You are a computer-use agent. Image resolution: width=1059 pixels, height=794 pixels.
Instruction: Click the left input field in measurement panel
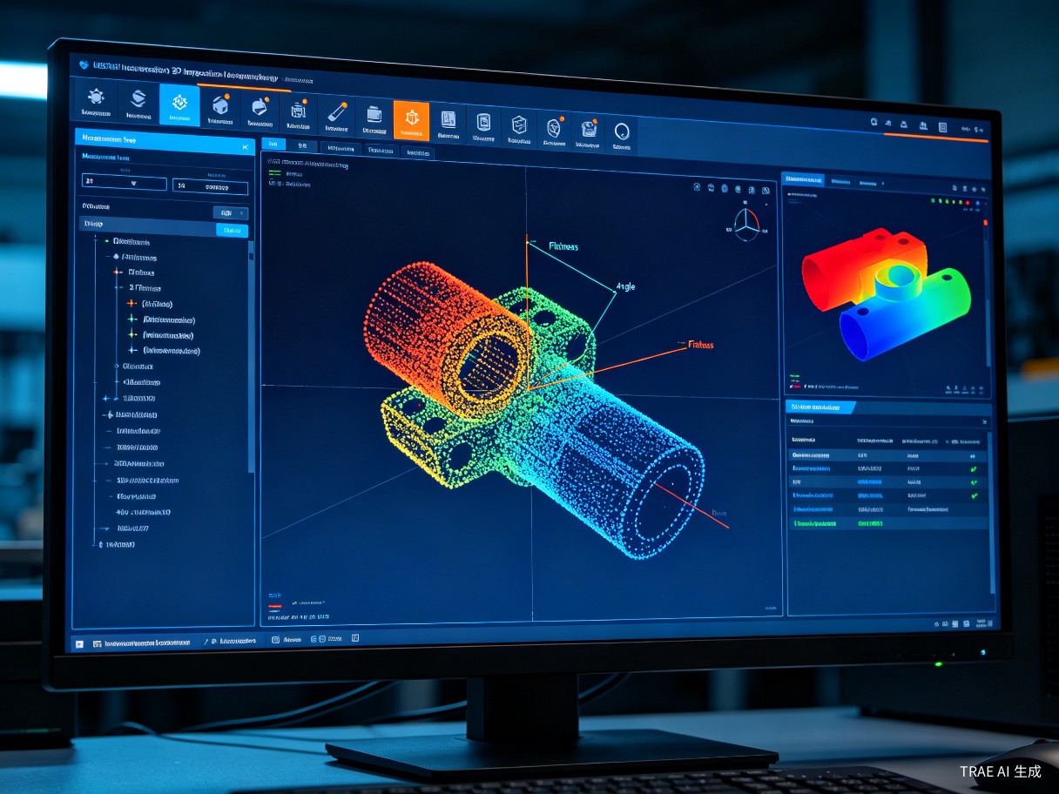[x=124, y=184]
